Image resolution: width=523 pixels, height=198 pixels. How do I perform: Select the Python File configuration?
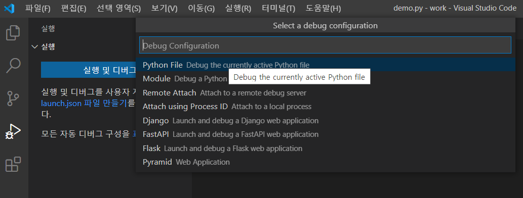point(325,65)
